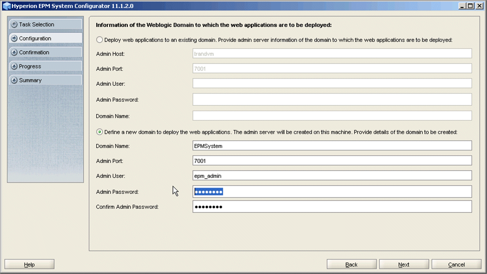Click the Confirm Admin Password field
The image size is (487, 274).
coord(332,206)
